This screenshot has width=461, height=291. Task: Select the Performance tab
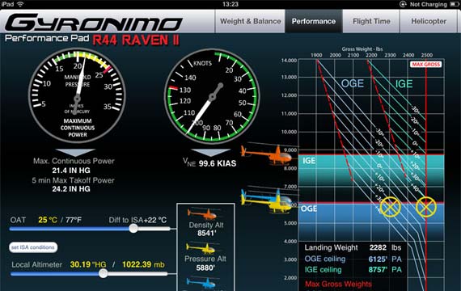click(x=314, y=21)
